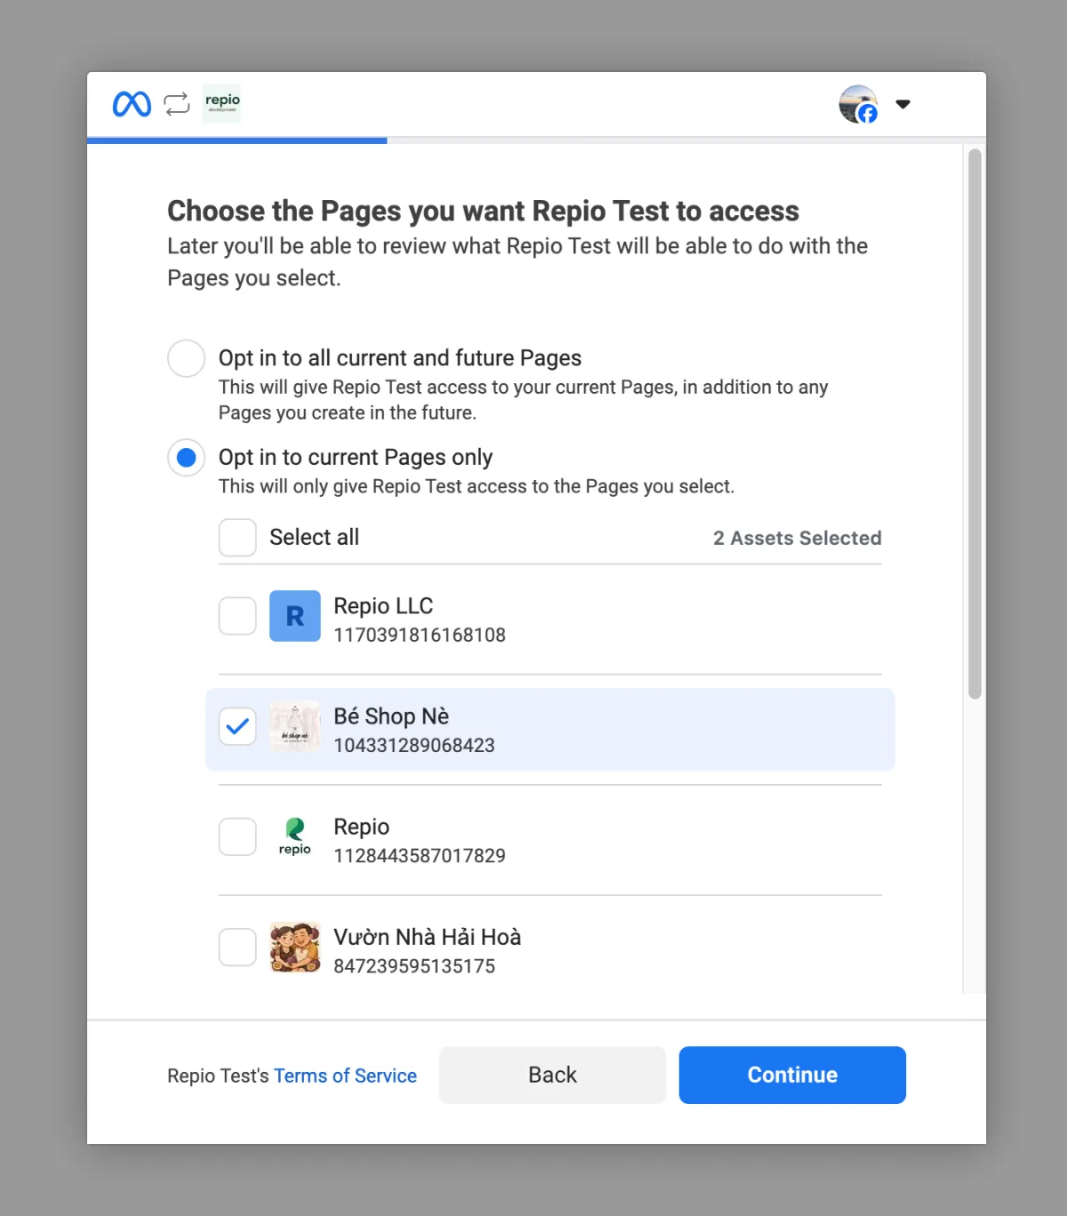1067x1216 pixels.
Task: Open the Terms of Service link
Action: click(345, 1076)
